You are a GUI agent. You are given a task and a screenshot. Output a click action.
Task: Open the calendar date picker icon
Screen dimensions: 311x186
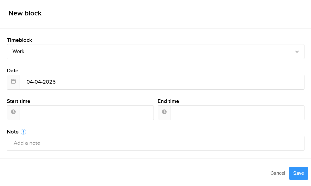[x=13, y=82]
